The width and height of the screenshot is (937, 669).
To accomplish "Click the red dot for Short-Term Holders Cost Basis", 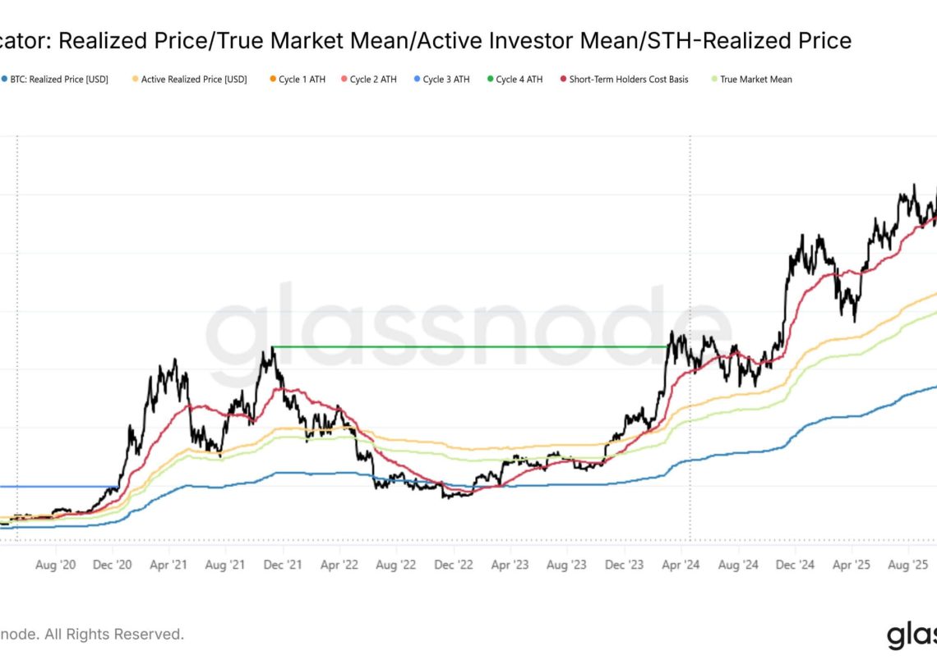I will pos(561,80).
